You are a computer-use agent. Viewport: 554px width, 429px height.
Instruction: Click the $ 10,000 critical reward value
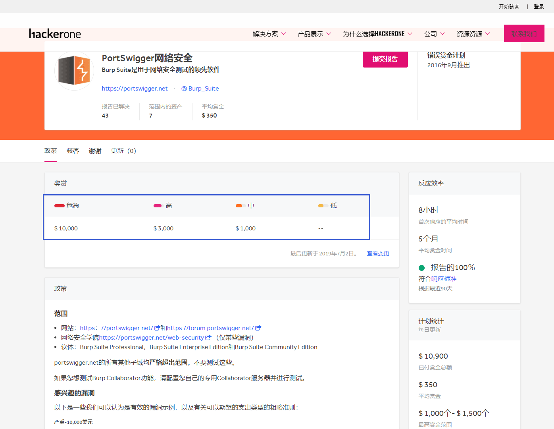click(66, 228)
